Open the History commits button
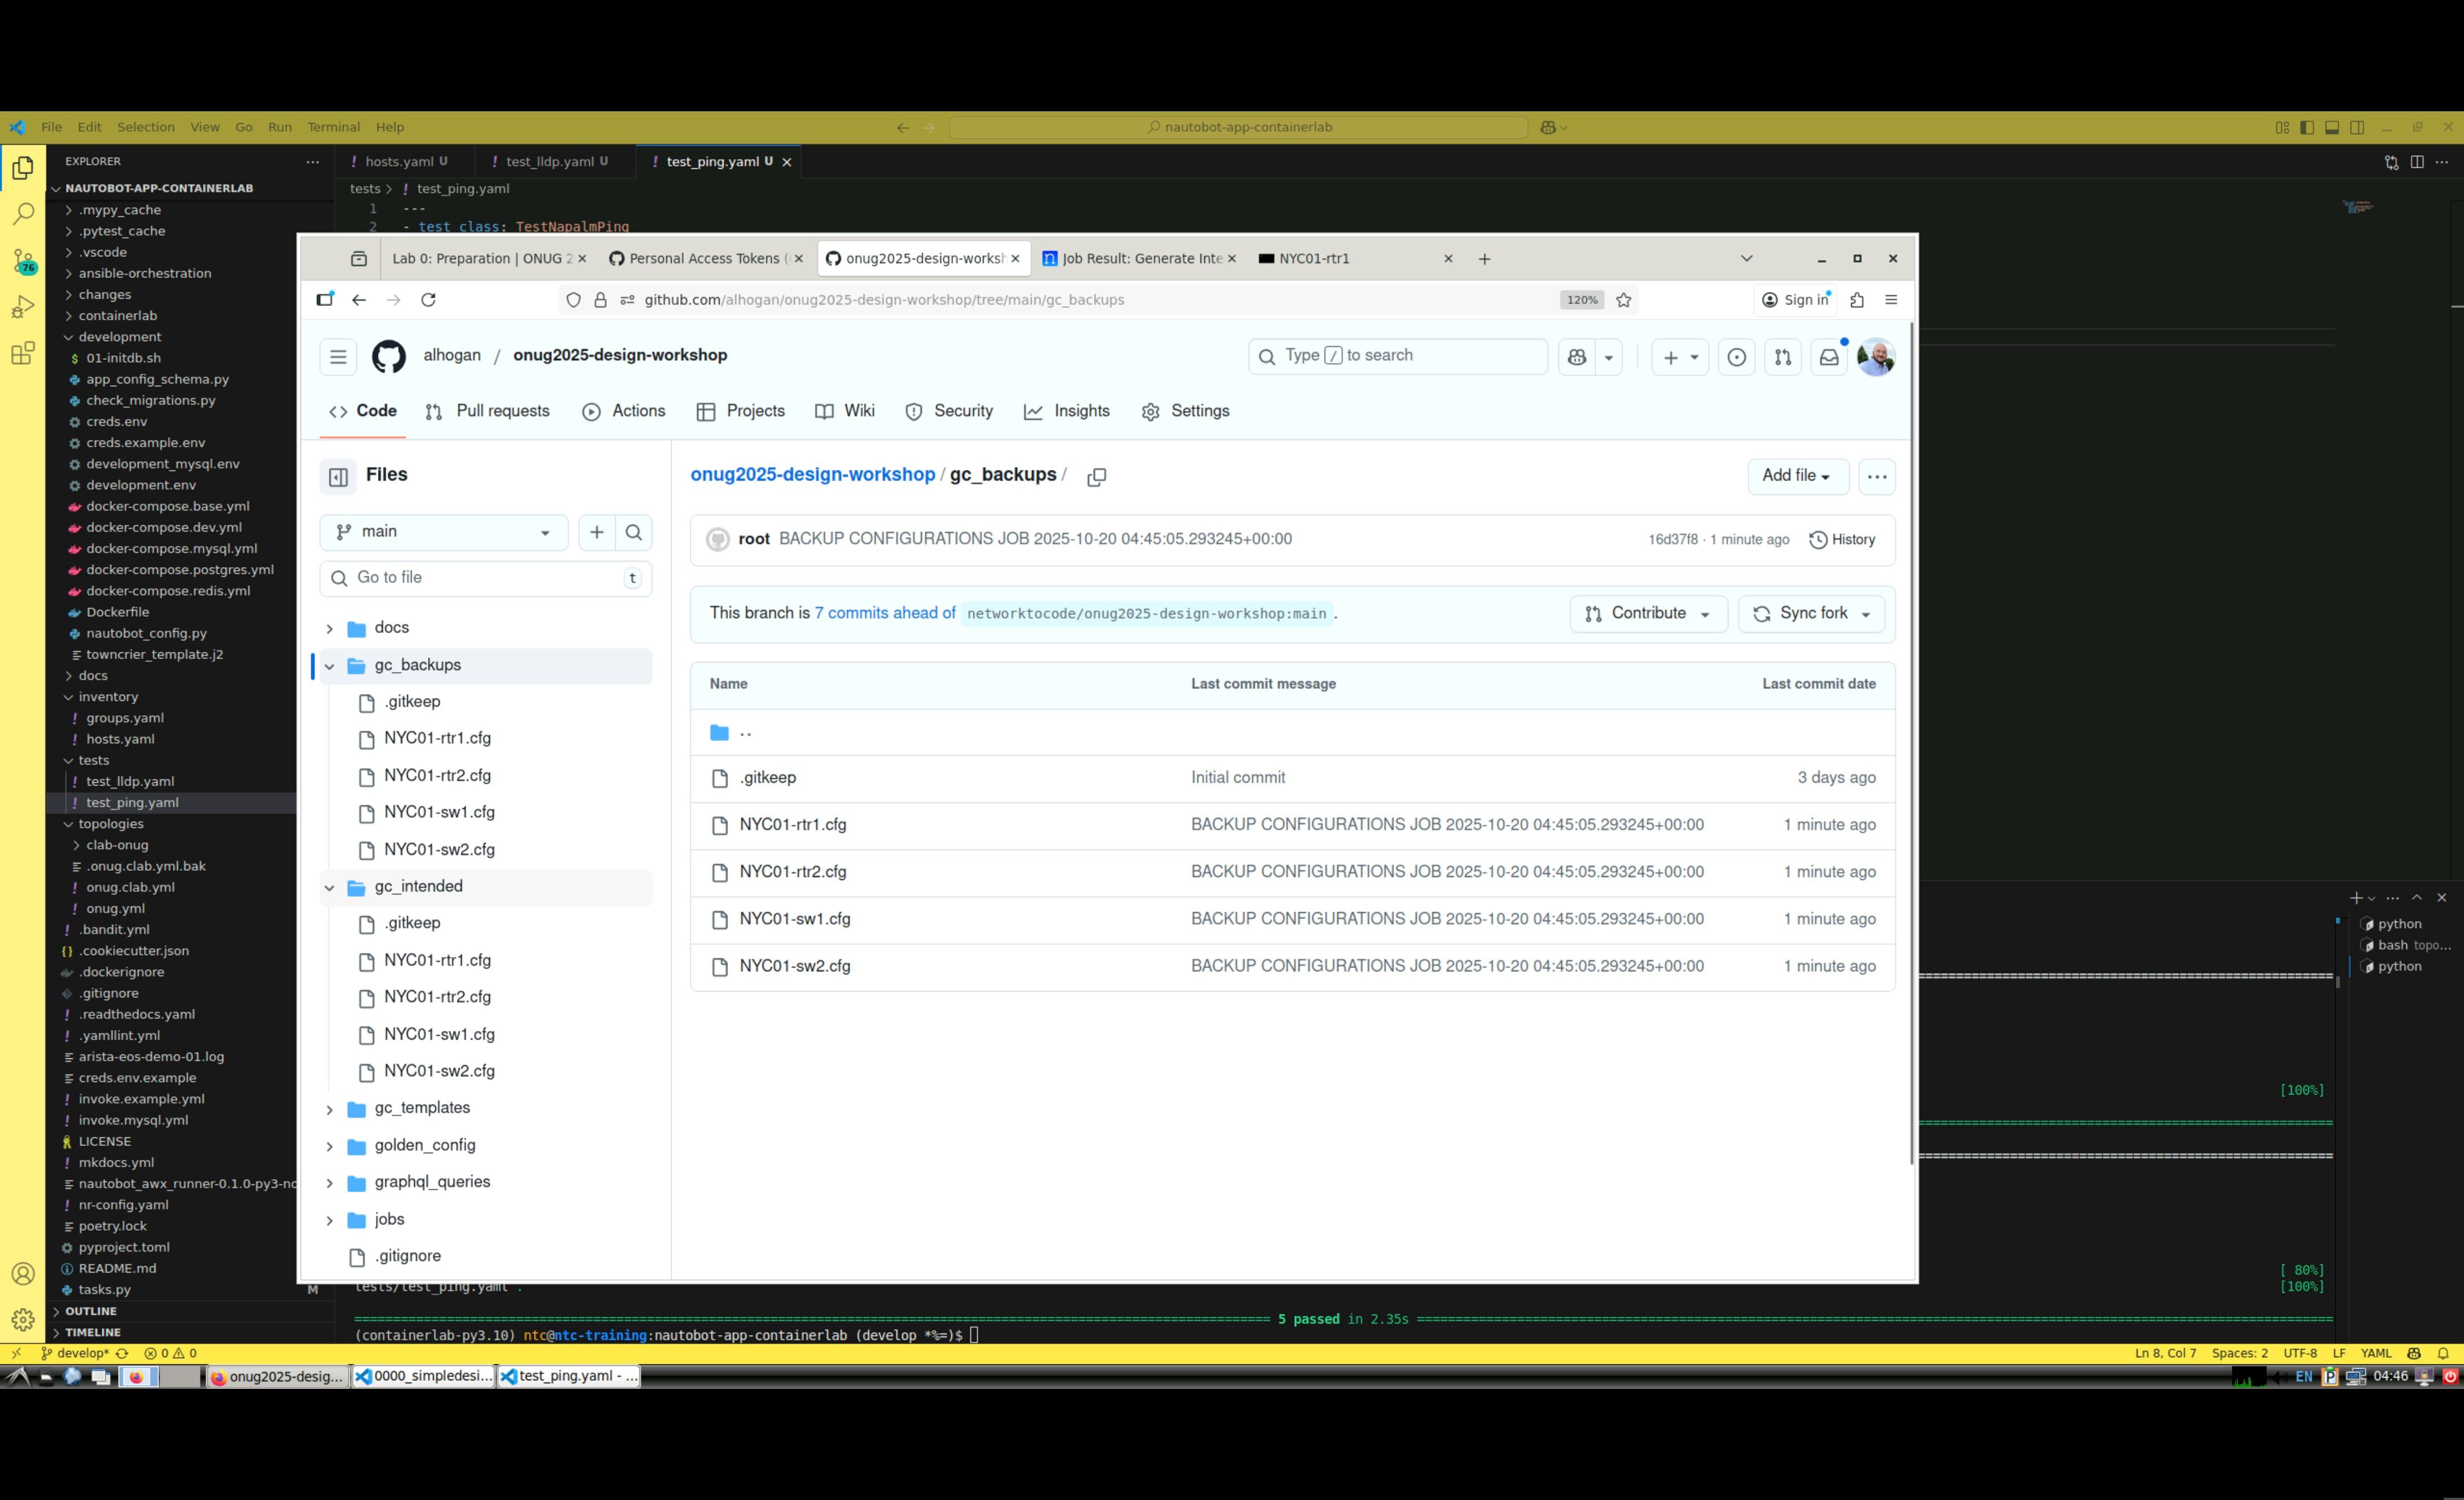This screenshot has width=2464, height=1500. pos(1842,540)
